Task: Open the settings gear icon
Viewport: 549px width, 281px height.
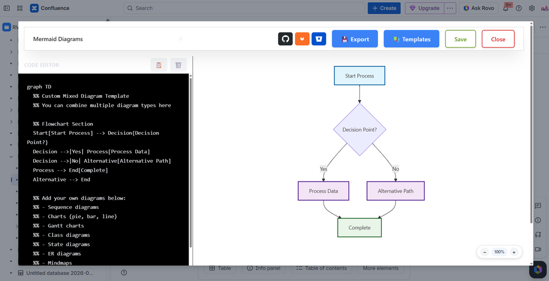Action: (532, 8)
